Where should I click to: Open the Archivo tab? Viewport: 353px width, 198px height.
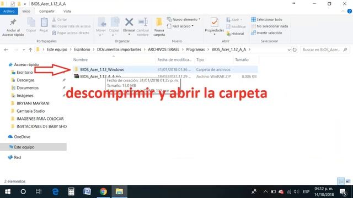click(x=9, y=11)
